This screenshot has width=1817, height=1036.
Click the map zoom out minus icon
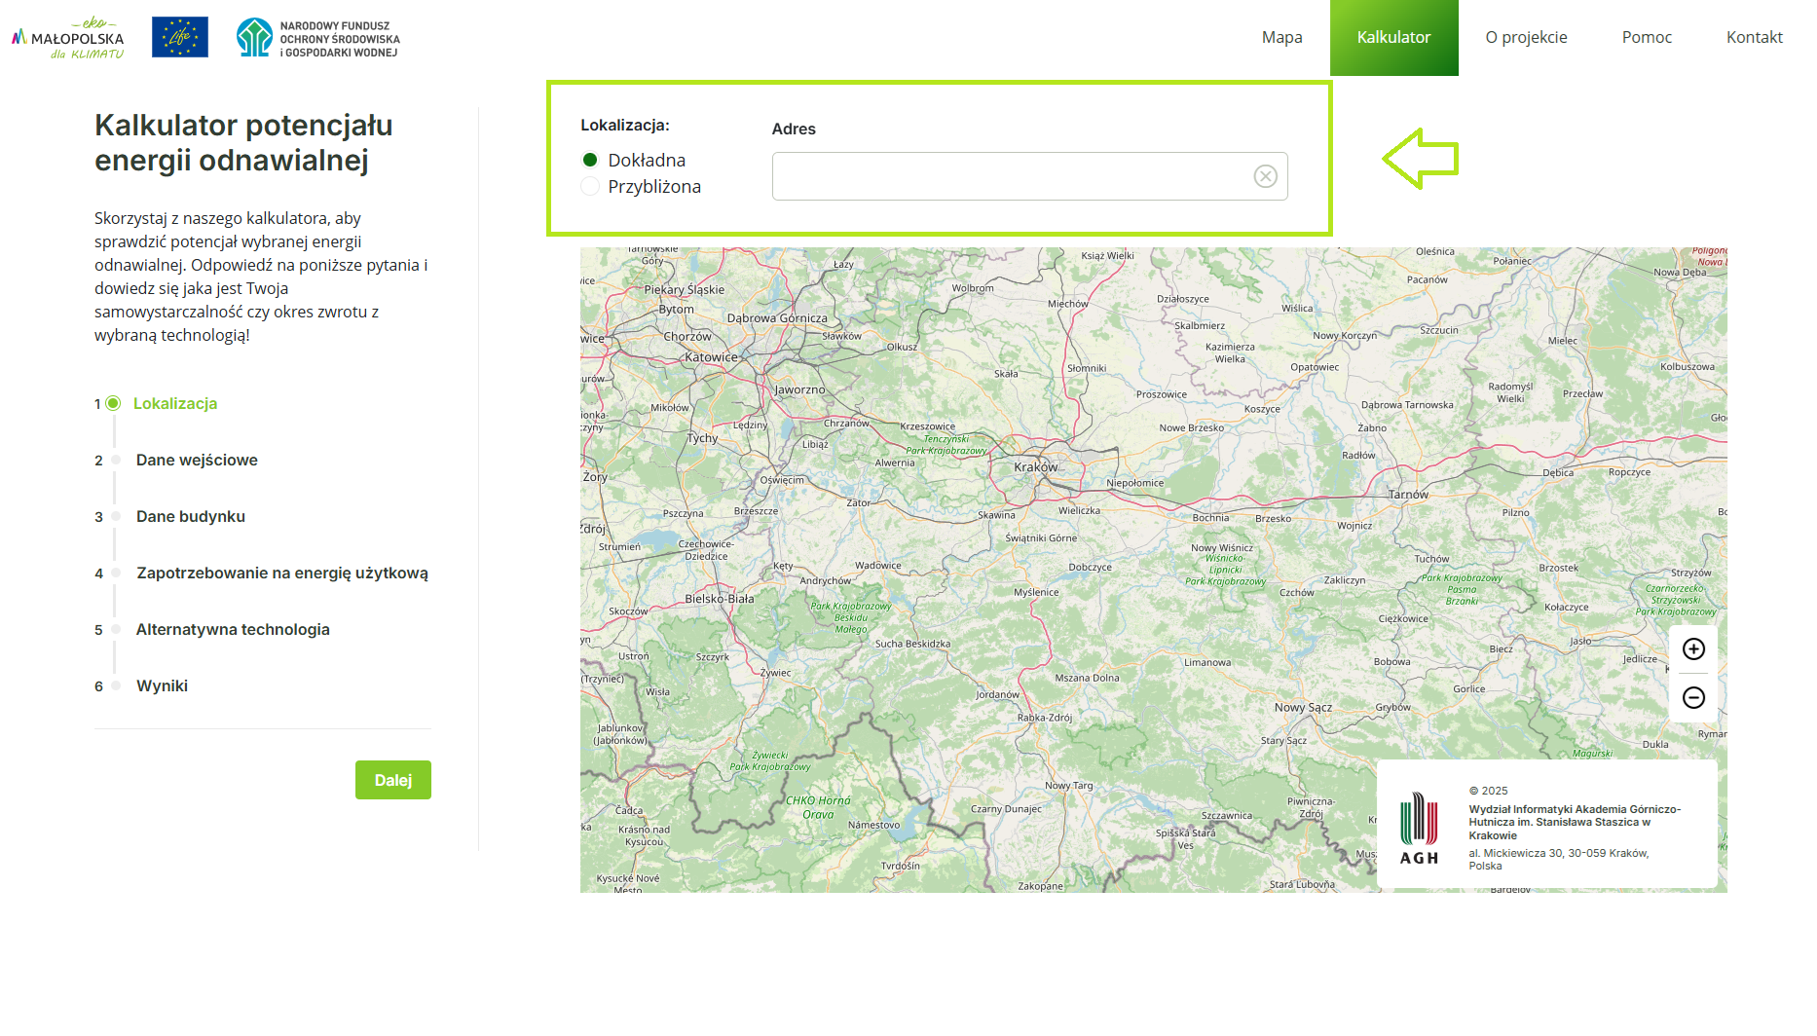point(1693,697)
